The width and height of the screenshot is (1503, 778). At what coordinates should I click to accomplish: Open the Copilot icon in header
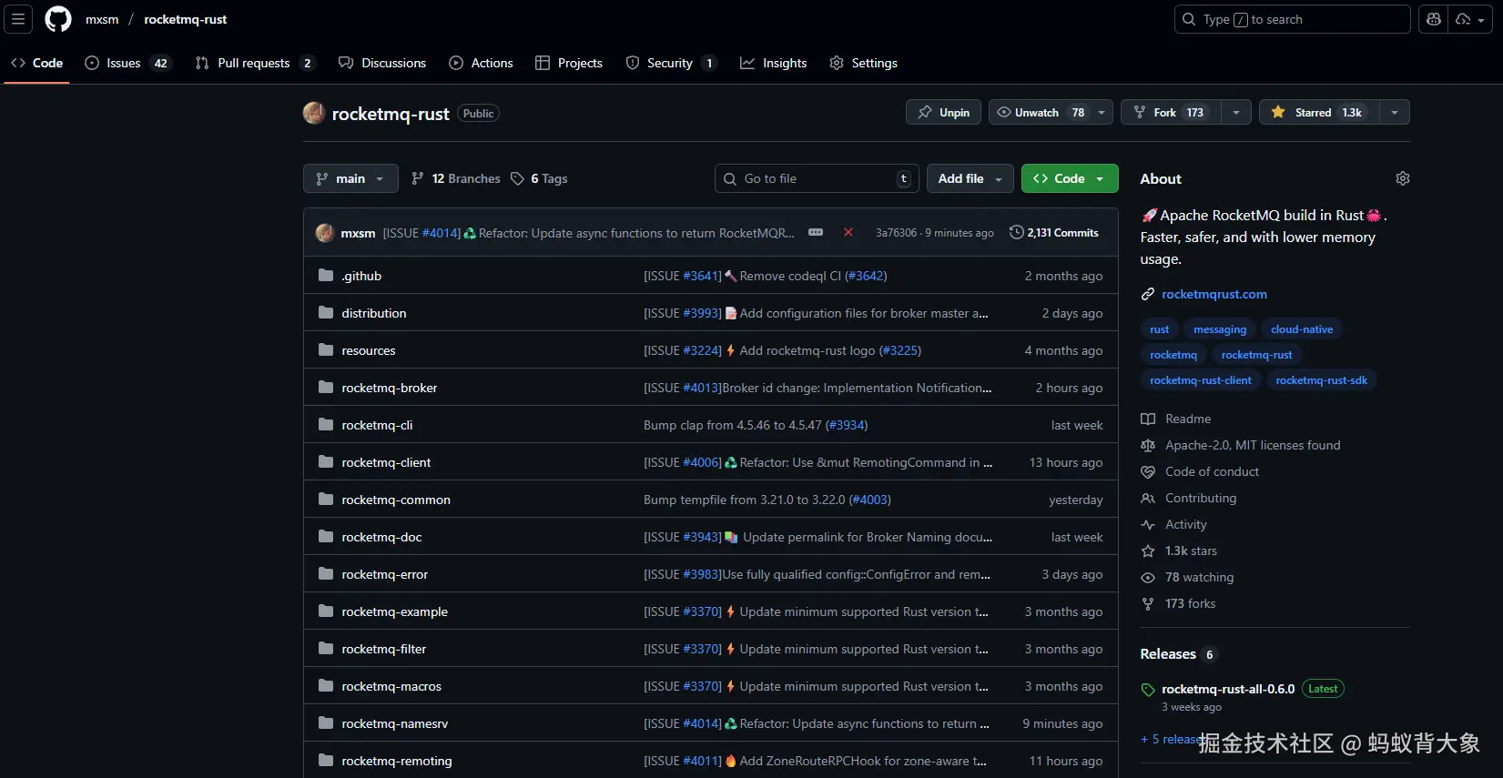[1434, 19]
